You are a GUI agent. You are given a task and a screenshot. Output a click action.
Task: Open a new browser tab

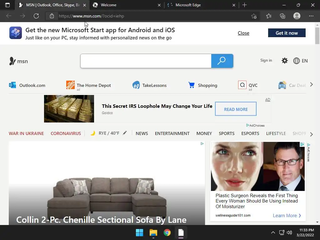click(244, 5)
